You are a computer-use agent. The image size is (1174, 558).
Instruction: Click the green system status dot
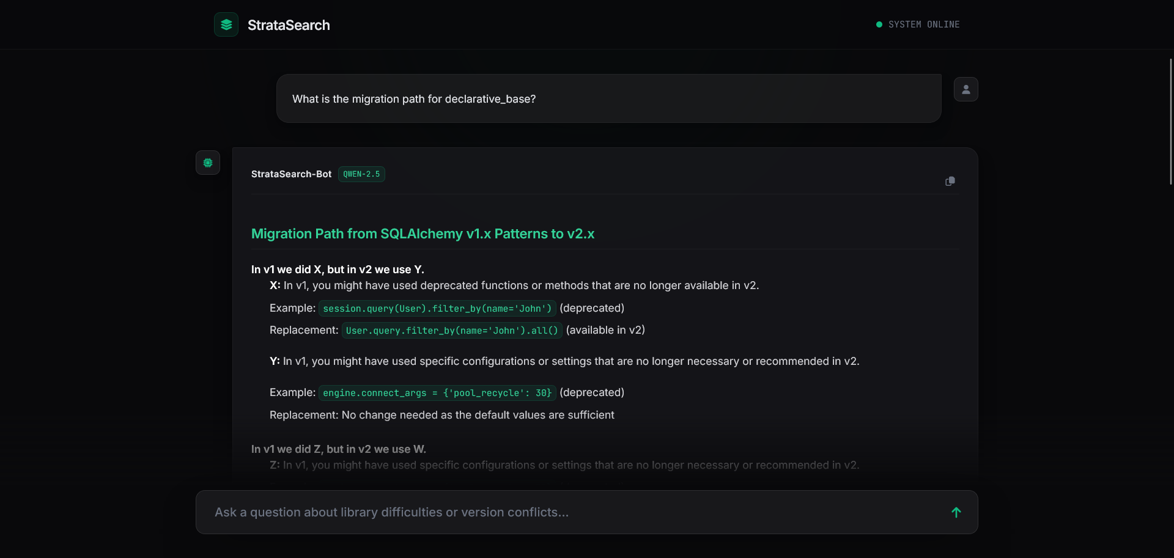[x=879, y=24]
